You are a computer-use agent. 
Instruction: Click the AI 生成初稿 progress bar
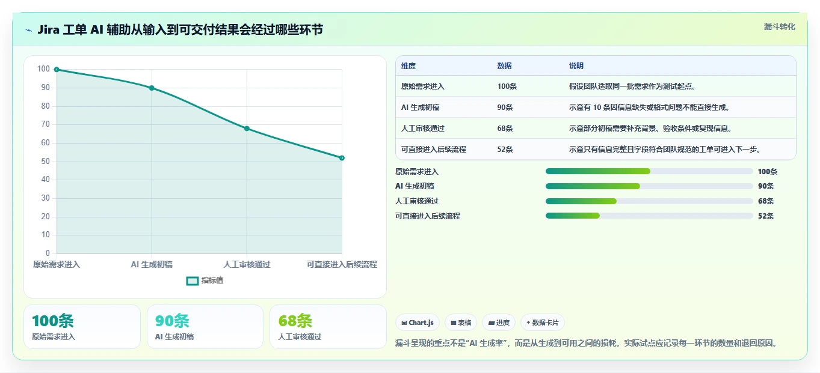649,186
